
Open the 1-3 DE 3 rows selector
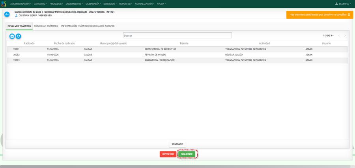(x=328, y=36)
